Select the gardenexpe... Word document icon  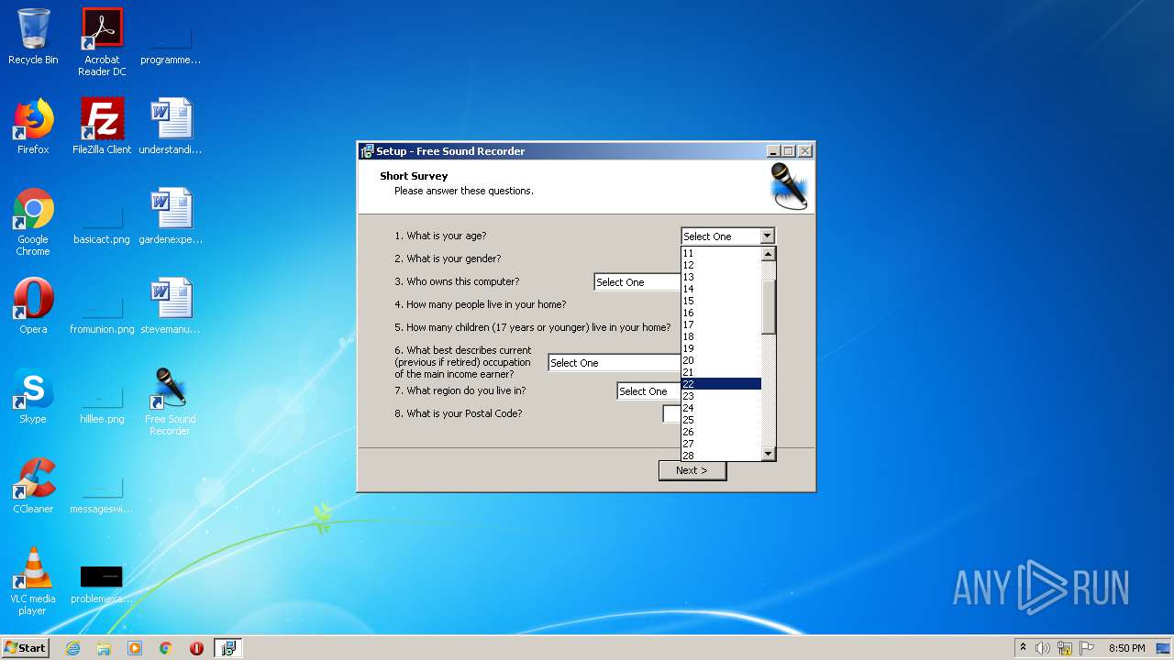(x=171, y=216)
